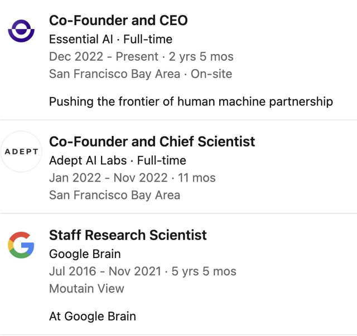Click the Moutain View location text
Screen dimensions: 357x336
pos(87,289)
